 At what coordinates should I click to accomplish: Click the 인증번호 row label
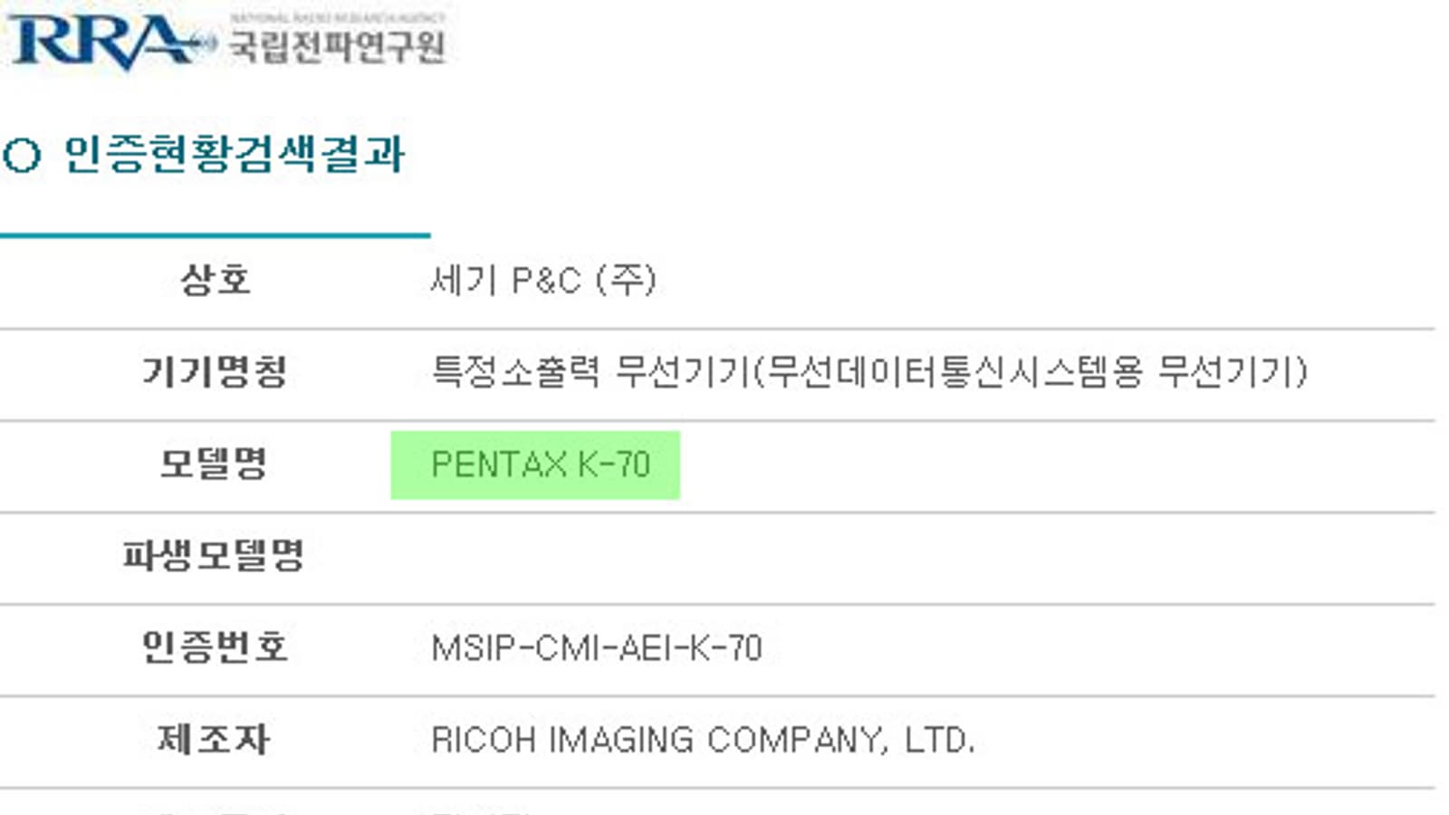215,647
